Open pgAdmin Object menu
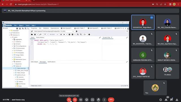Image resolution: width=181 pixels, height=102 pixels. (x=21, y=25)
